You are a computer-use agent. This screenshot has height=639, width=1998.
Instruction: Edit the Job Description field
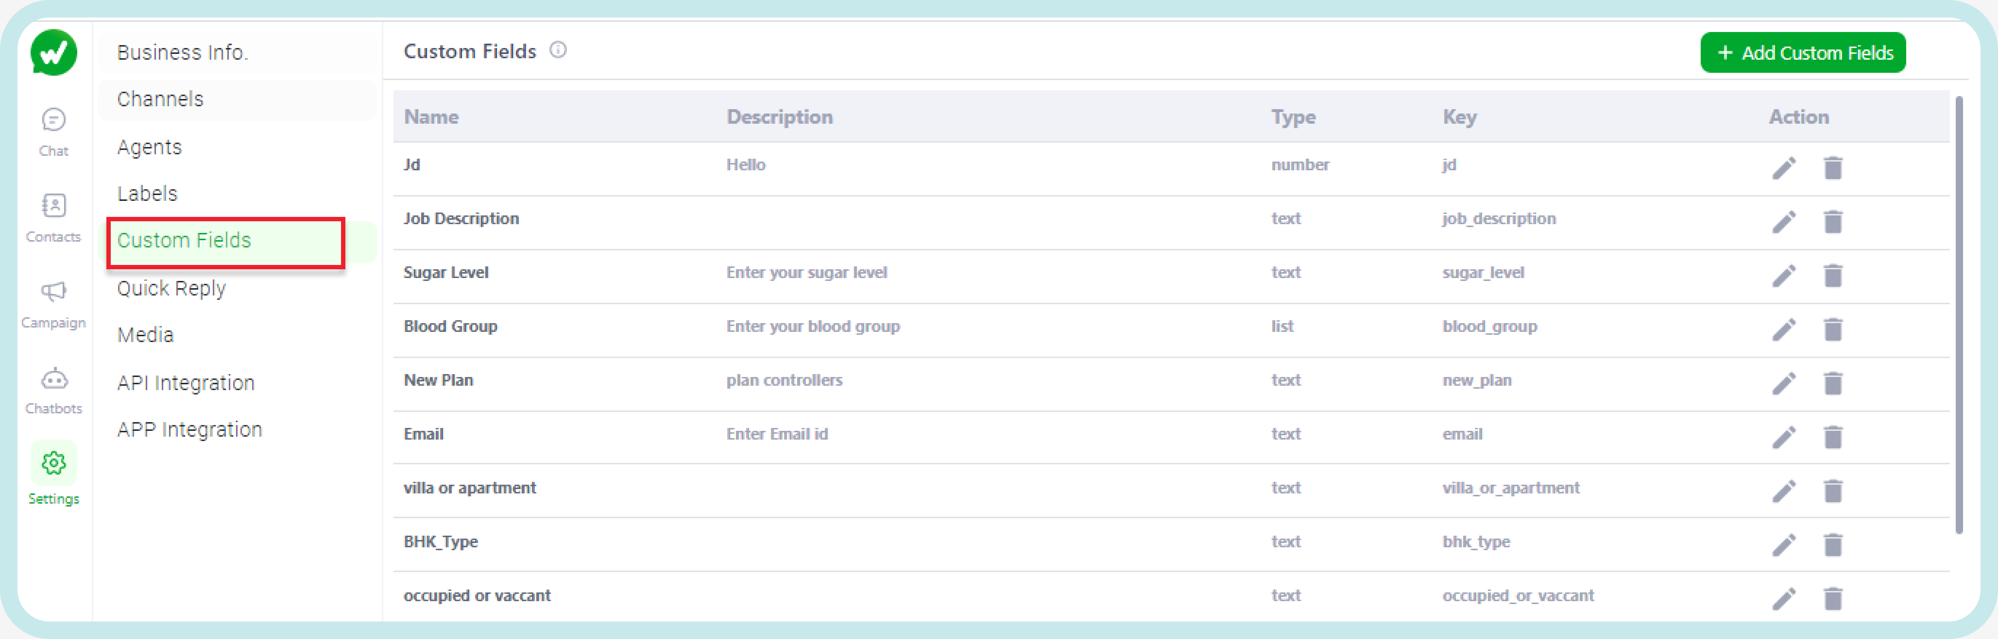click(1784, 222)
